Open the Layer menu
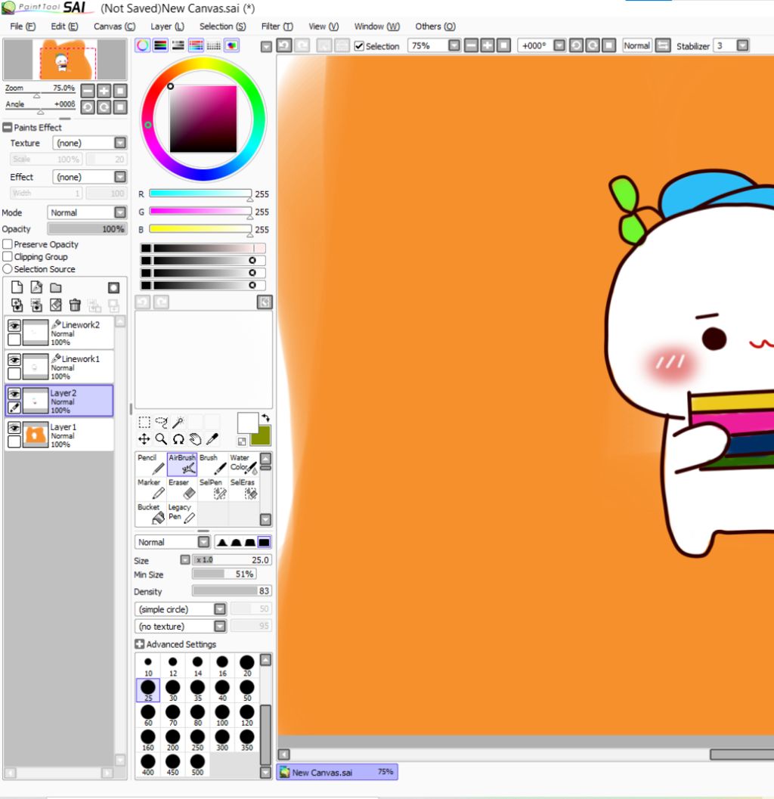 pos(167,26)
